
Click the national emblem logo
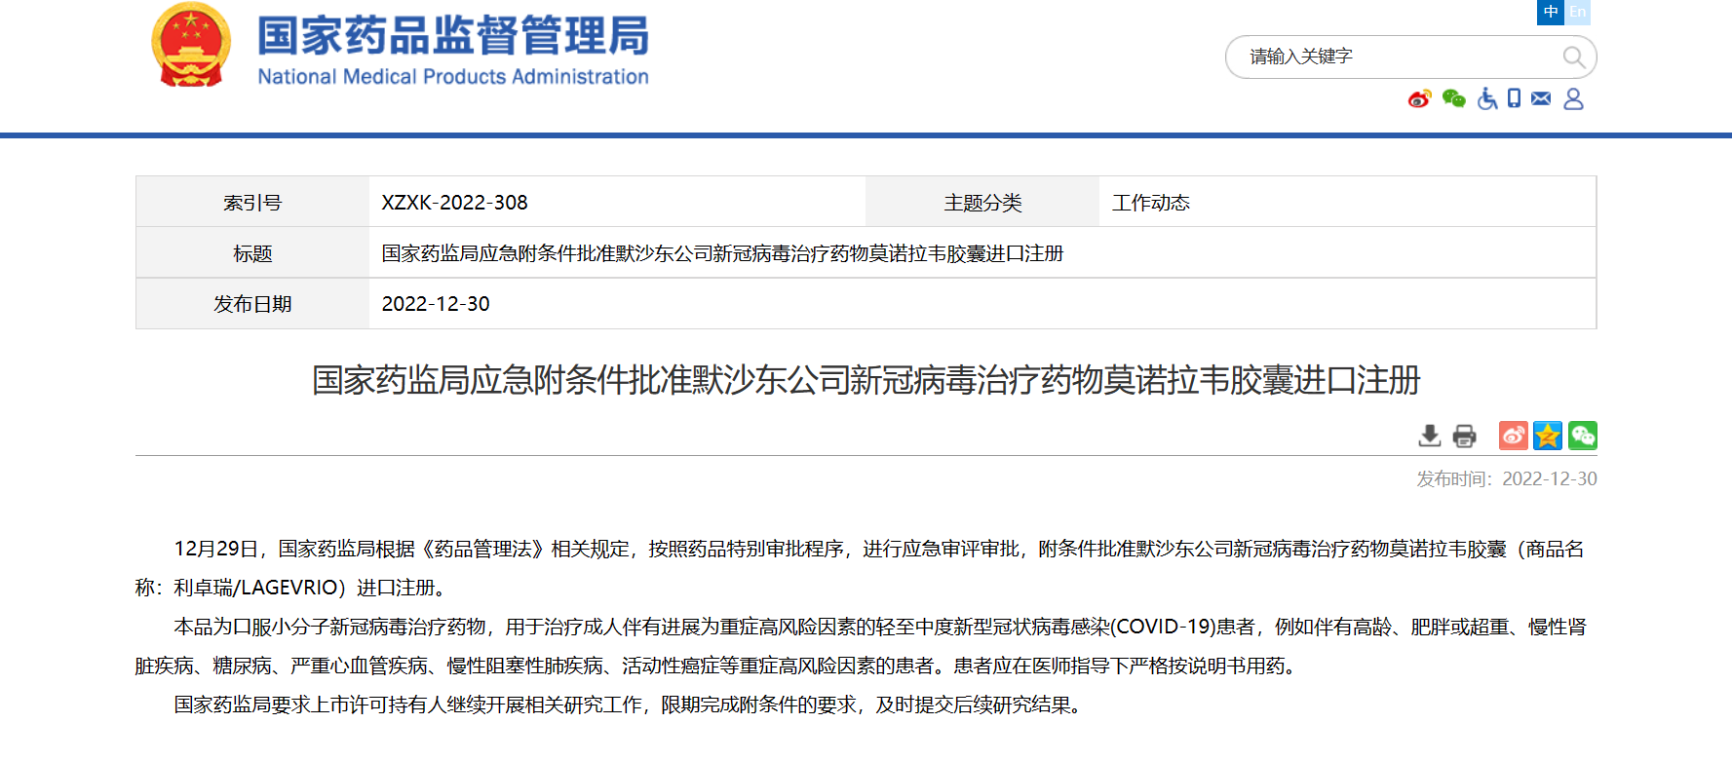point(191,45)
